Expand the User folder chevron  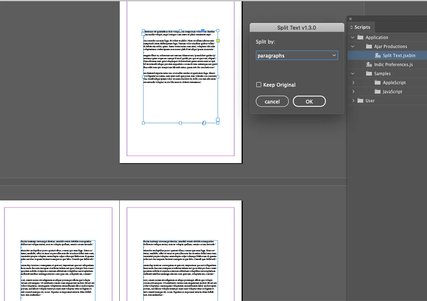[x=353, y=101]
